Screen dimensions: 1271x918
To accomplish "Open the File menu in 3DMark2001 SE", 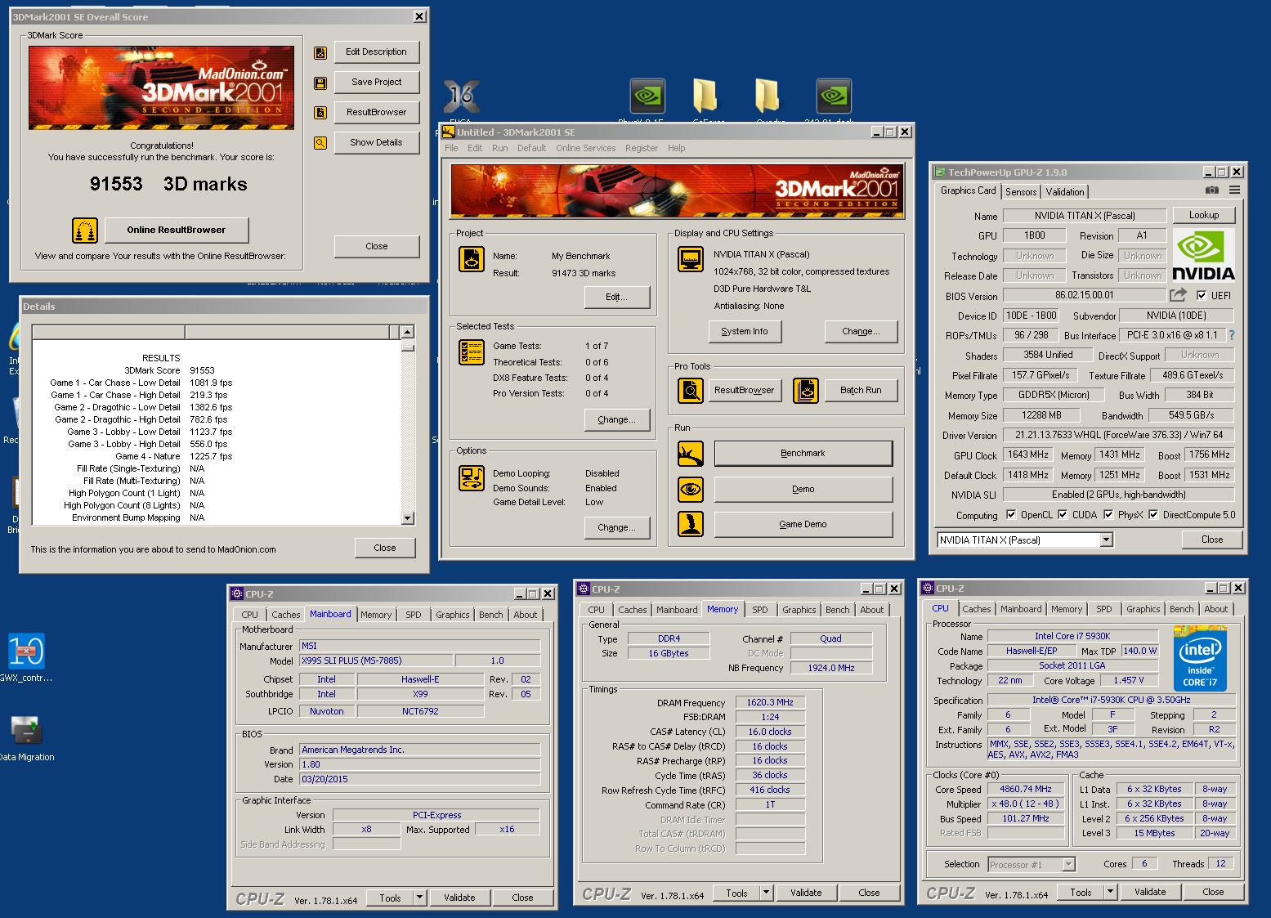I will [x=451, y=148].
